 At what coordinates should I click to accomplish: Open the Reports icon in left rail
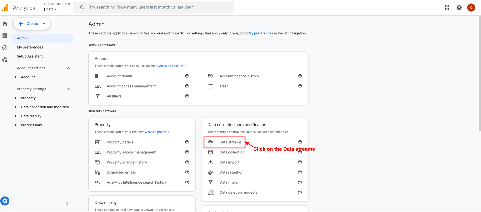coord(5,36)
